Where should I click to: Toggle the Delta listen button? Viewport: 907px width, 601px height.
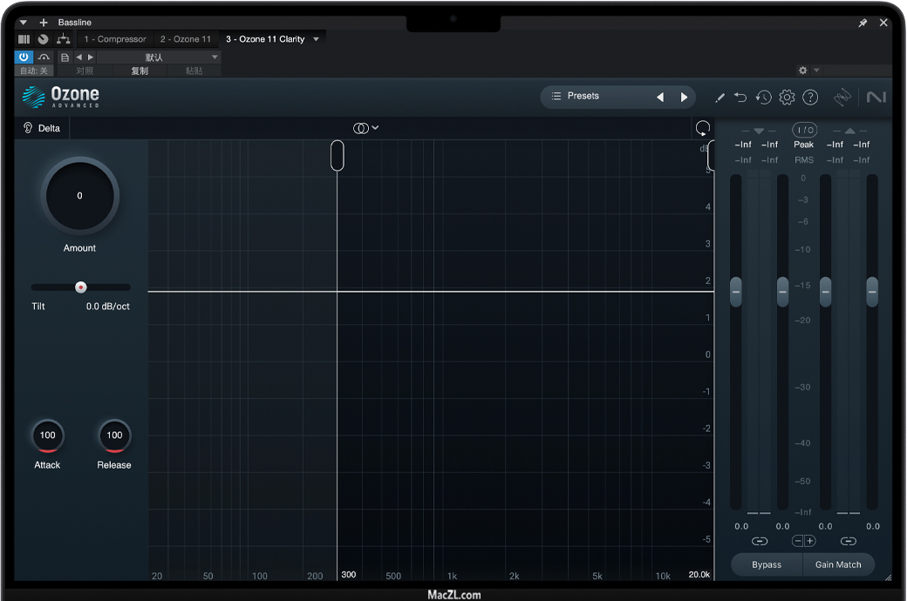click(x=42, y=128)
